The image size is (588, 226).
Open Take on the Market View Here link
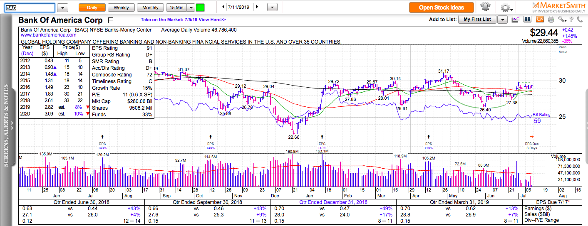pyautogui.click(x=183, y=20)
